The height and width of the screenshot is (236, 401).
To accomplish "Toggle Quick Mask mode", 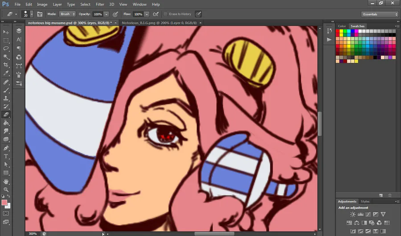I will coord(6,213).
